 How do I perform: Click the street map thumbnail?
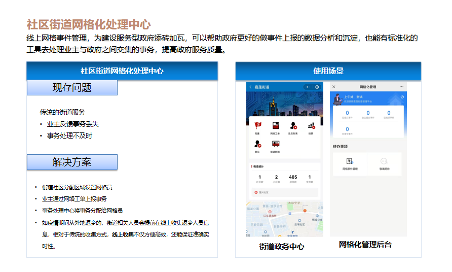(x=284, y=219)
